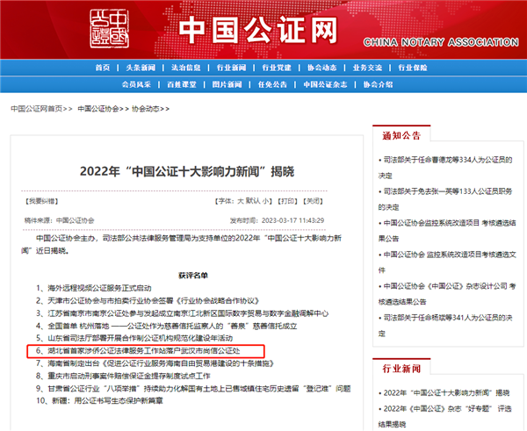Click list item 8 about 重庆市 保证金提存
This screenshot has width=527, height=431.
pyautogui.click(x=123, y=376)
